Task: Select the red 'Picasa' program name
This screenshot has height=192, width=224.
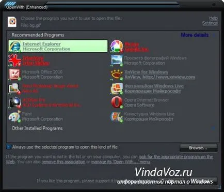Action: pyautogui.click(x=132, y=44)
